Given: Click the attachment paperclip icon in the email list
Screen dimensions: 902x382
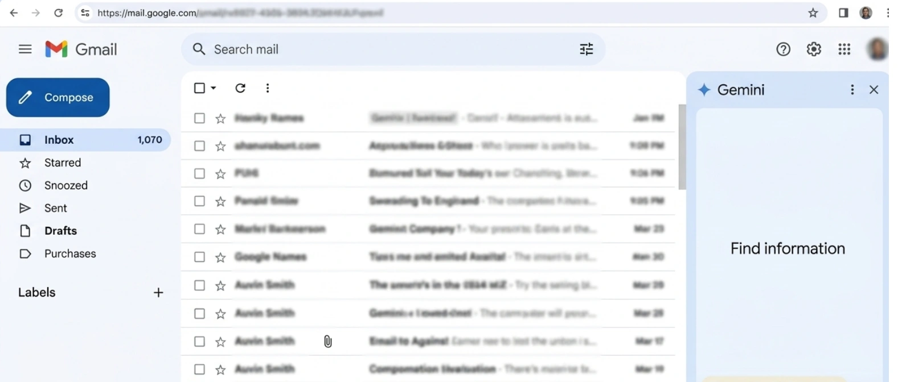Looking at the screenshot, I should 328,341.
